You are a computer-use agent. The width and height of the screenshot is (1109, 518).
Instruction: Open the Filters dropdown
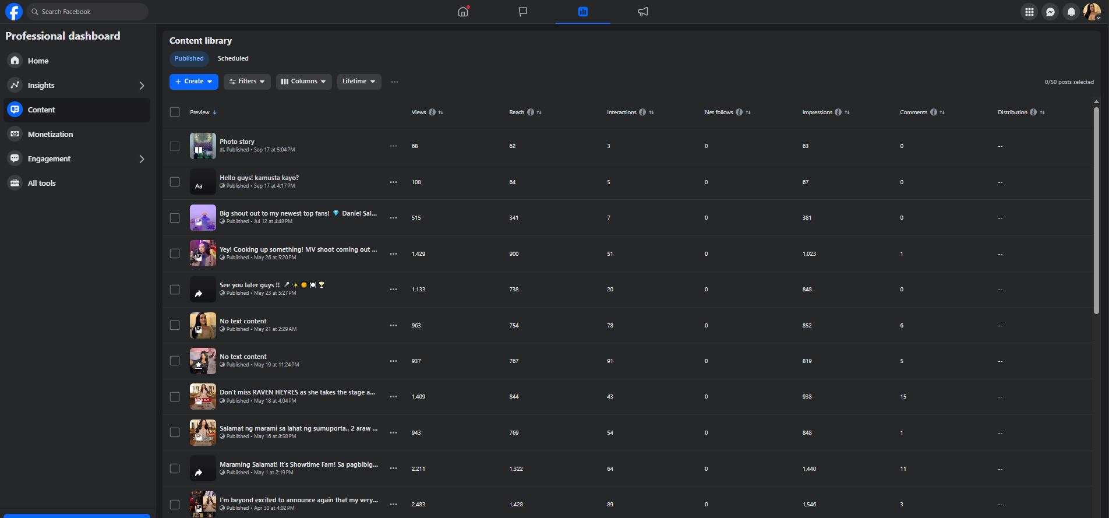[247, 82]
